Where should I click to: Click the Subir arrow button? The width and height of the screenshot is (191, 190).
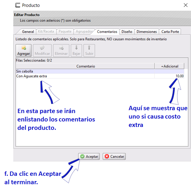click(x=89, y=50)
